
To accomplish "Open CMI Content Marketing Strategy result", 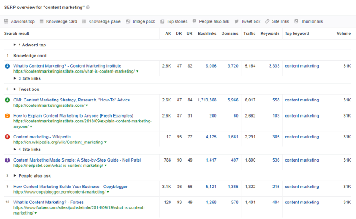I will (x=72, y=100).
